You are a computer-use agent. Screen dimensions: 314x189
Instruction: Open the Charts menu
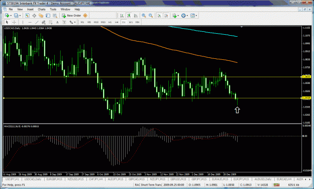click(42, 9)
